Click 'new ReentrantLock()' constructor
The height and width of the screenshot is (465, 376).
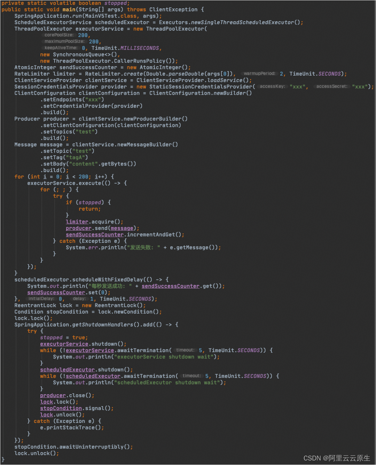pos(112,305)
